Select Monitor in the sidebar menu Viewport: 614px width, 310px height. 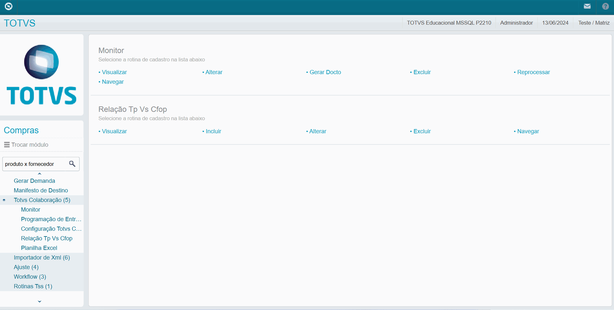[x=31, y=210]
